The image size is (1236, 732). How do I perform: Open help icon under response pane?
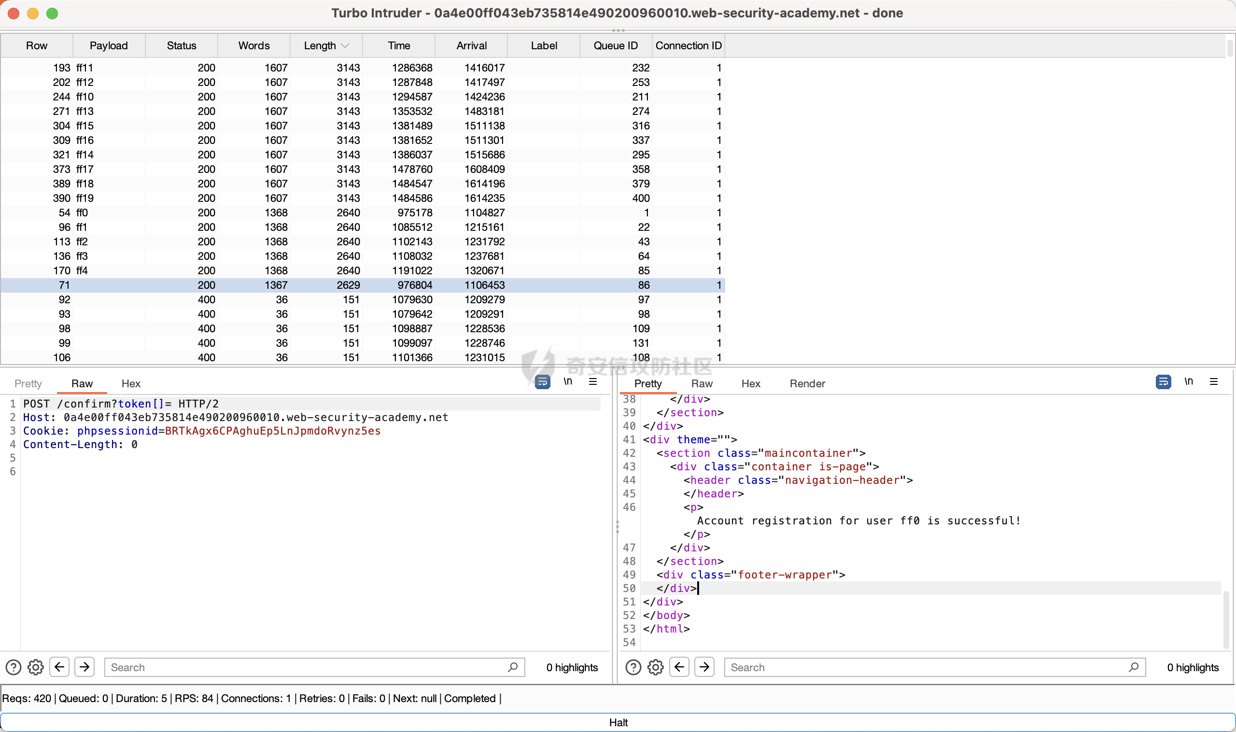[633, 667]
